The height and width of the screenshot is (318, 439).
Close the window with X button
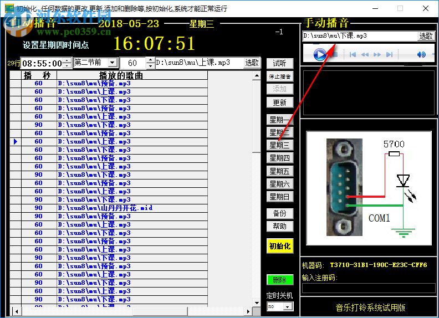click(x=426, y=8)
